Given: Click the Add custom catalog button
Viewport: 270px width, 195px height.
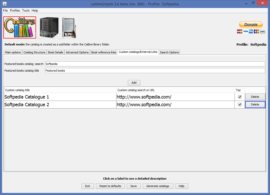Looking at the screenshot, I should pos(134,83).
